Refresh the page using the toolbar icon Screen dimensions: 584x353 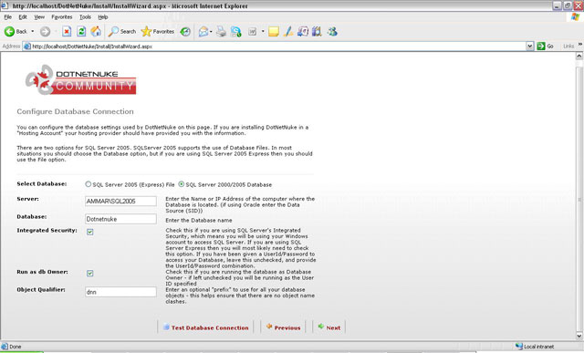click(x=81, y=32)
